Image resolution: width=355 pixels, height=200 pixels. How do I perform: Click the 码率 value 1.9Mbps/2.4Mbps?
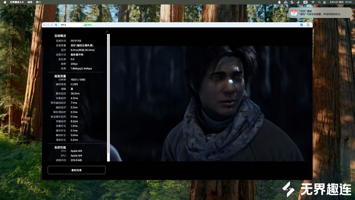pos(81,68)
